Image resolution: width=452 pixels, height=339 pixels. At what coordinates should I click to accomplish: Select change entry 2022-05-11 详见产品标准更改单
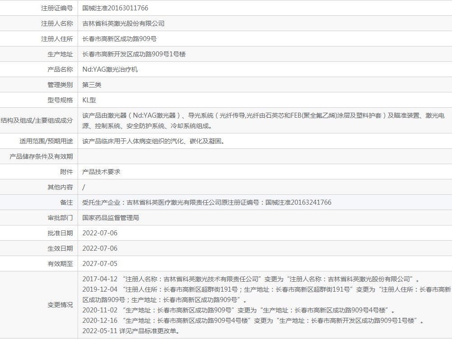[x=131, y=331]
